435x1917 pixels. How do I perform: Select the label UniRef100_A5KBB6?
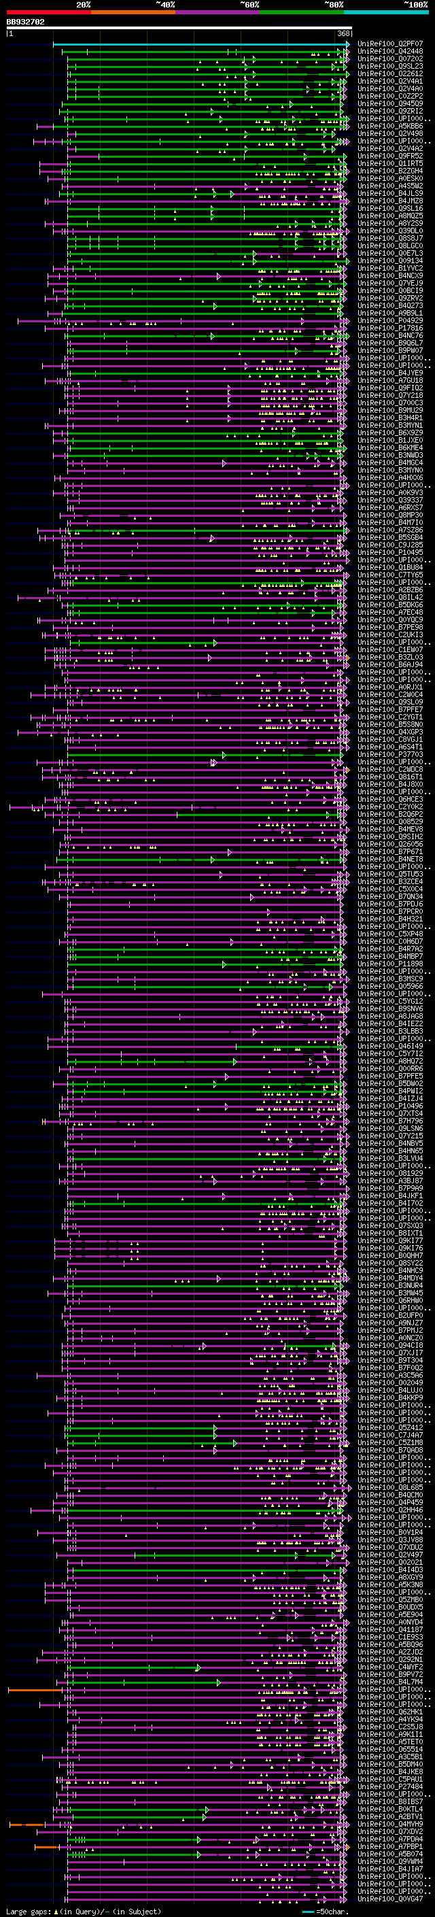[389, 126]
